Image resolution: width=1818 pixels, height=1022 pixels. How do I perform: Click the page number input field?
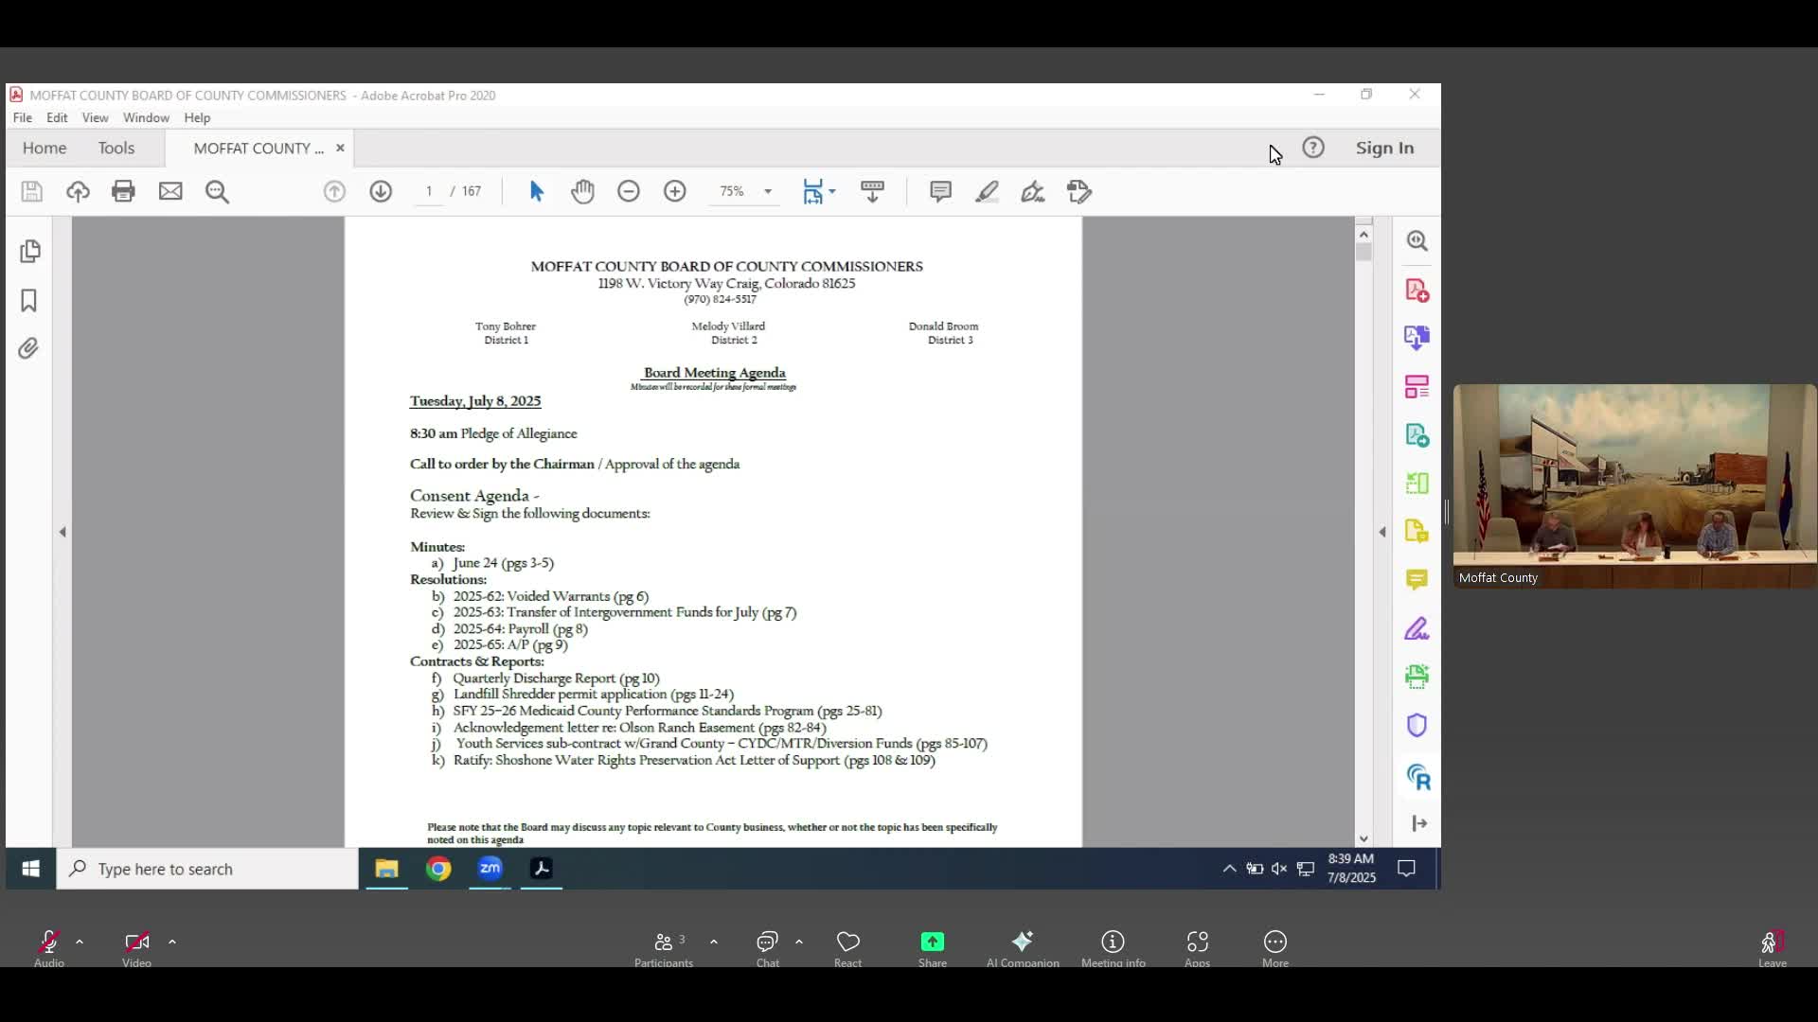coord(429,191)
